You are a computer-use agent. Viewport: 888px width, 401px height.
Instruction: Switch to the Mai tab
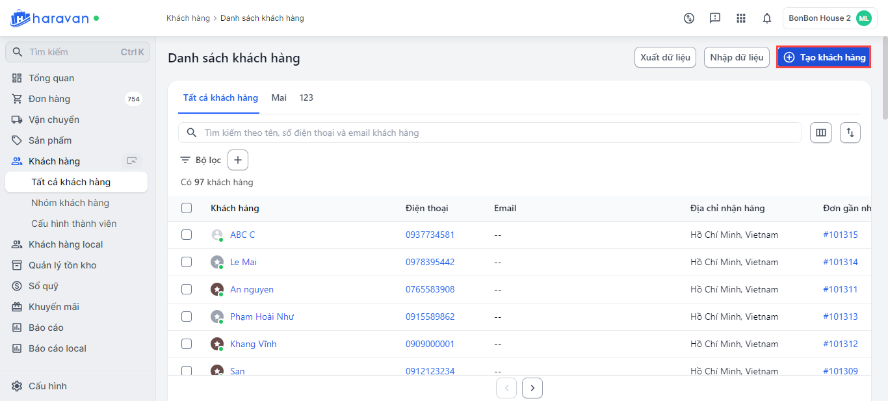[x=279, y=97]
